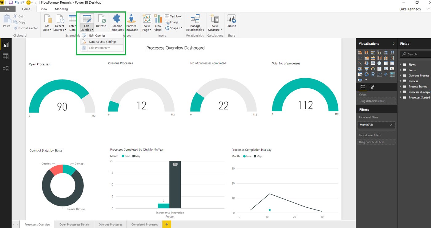The width and height of the screenshot is (431, 228).
Task: Select the Scatter chart visualization icon
Action: tap(360, 63)
